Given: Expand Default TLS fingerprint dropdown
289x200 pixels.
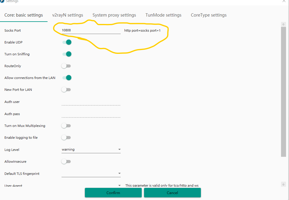Looking at the screenshot, I should click(91, 173).
